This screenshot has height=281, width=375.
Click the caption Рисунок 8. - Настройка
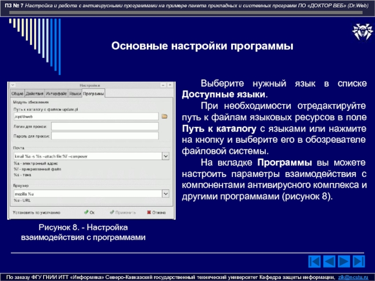click(83, 227)
